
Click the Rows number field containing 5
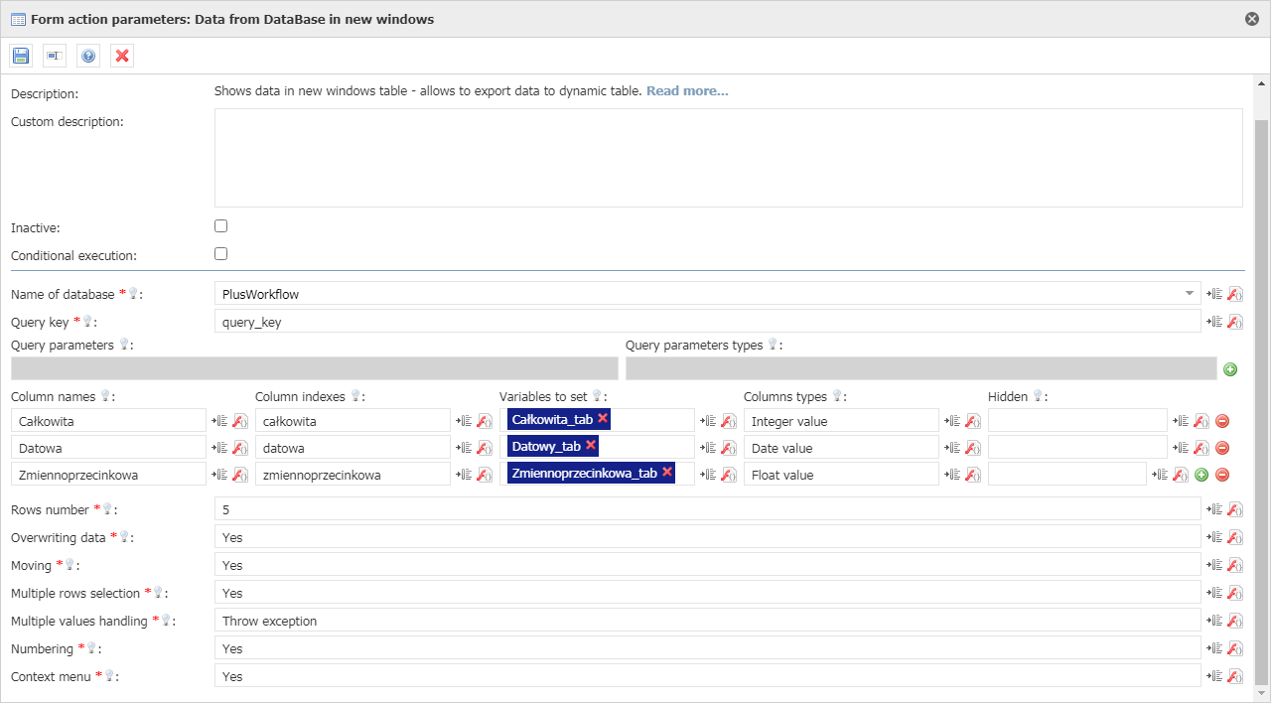707,509
